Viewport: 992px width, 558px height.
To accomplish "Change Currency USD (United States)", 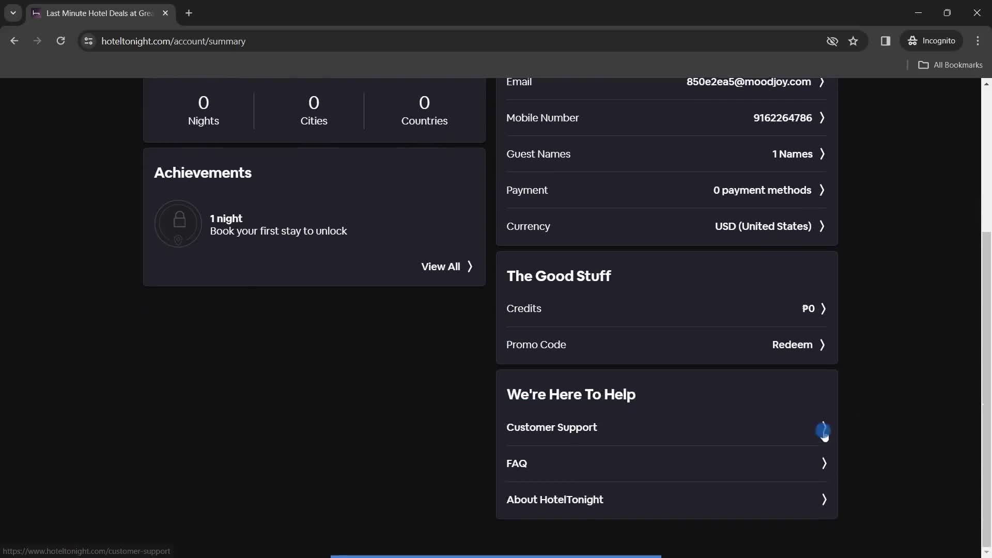I will click(x=763, y=226).
